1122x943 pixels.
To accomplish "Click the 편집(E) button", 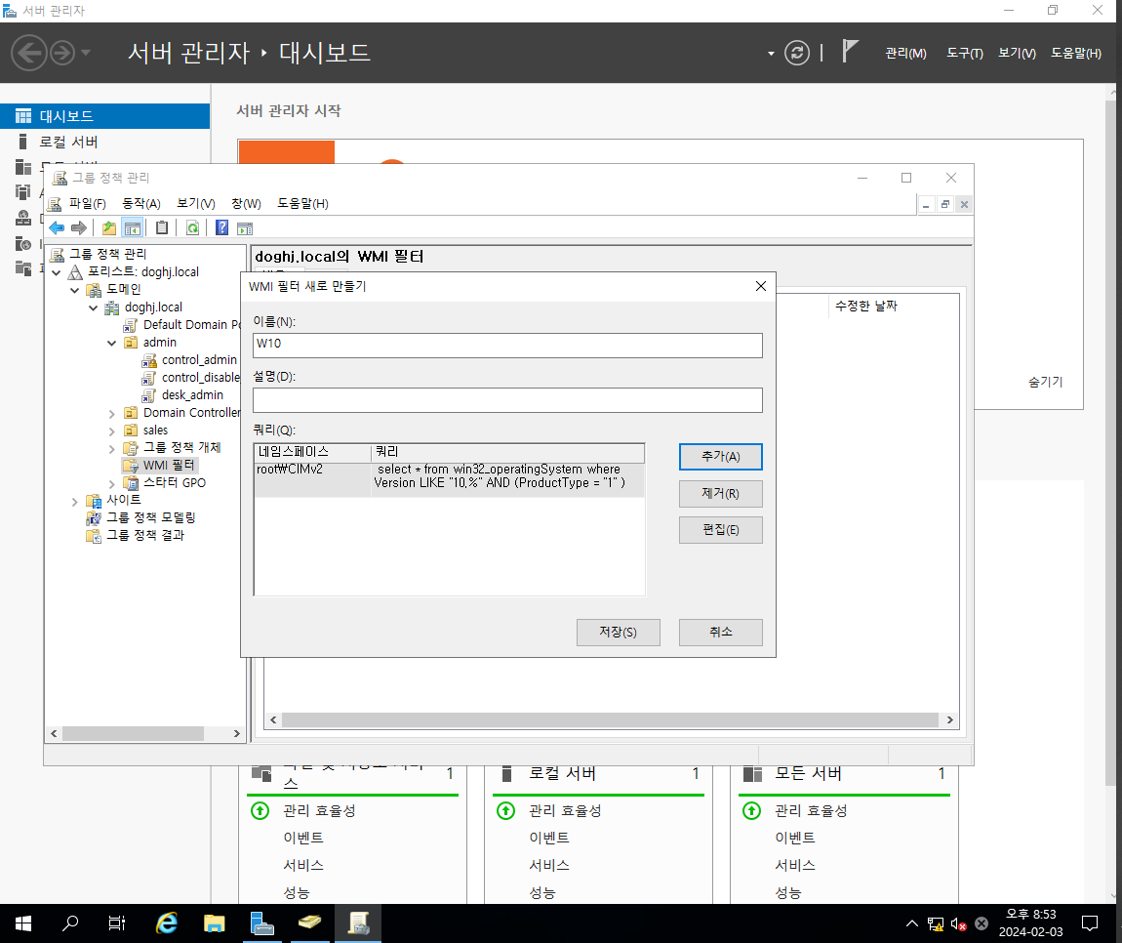I will click(x=721, y=530).
